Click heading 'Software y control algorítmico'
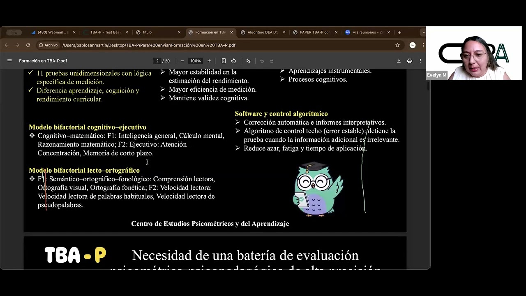 [281, 113]
